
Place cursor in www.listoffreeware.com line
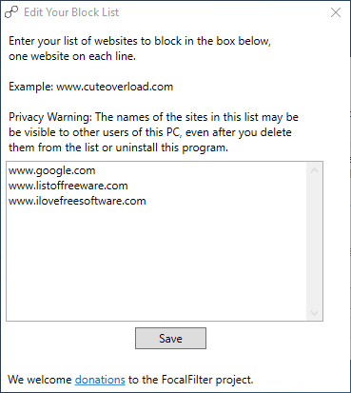[x=68, y=186]
